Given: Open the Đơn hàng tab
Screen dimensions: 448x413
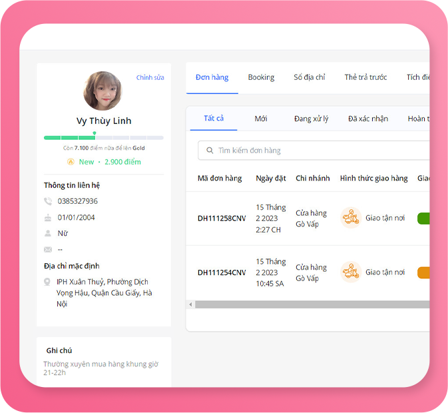Looking at the screenshot, I should (212, 77).
